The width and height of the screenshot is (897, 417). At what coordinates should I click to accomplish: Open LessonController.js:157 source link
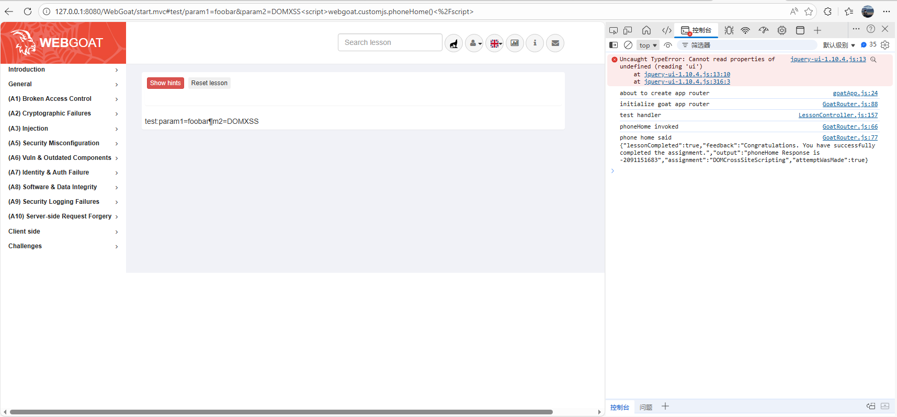(x=838, y=115)
